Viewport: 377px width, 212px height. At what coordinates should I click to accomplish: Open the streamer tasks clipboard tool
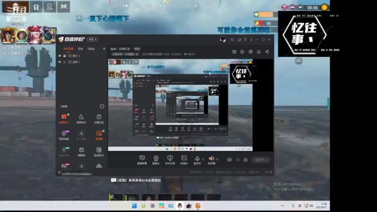(x=99, y=119)
